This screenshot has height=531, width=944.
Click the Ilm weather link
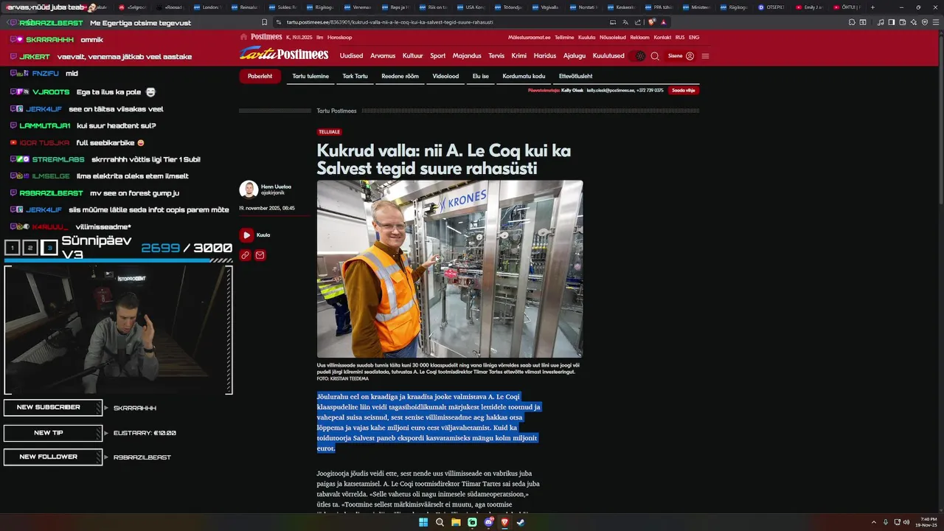(x=320, y=37)
